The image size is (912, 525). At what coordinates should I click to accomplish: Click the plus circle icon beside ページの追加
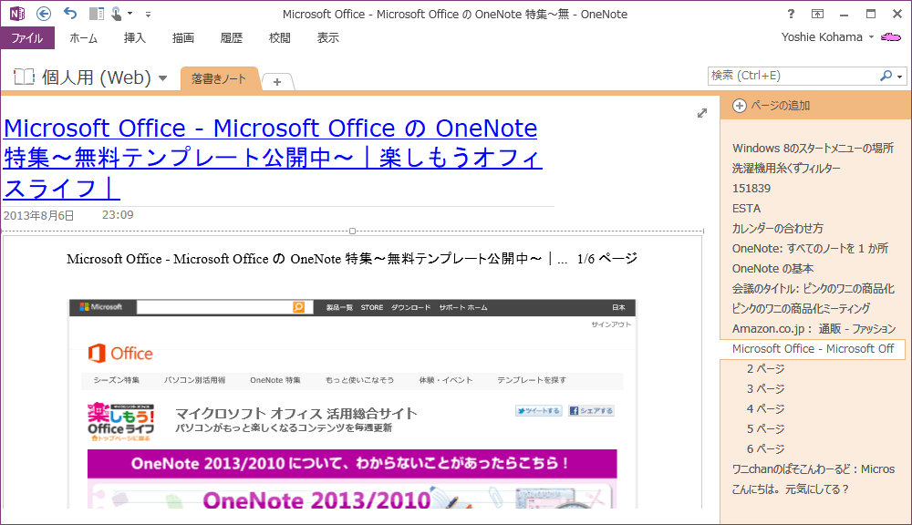tap(740, 106)
